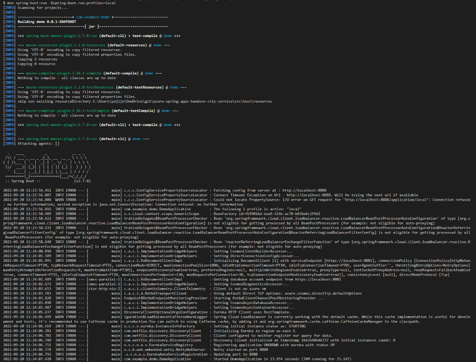Screen dimensions: 476x362
Task: Click 'Setting initial instance status as: STARTING'
Action: click(259, 326)
